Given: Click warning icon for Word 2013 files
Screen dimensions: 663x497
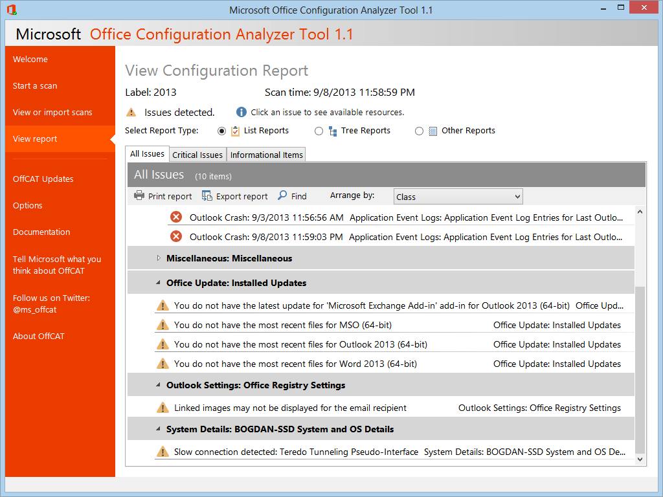Looking at the screenshot, I should [163, 364].
